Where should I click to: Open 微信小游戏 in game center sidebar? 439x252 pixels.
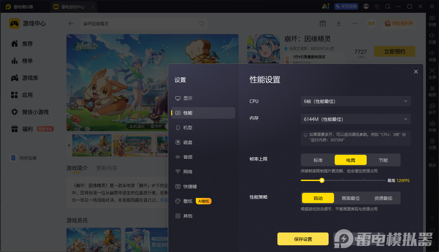30,112
